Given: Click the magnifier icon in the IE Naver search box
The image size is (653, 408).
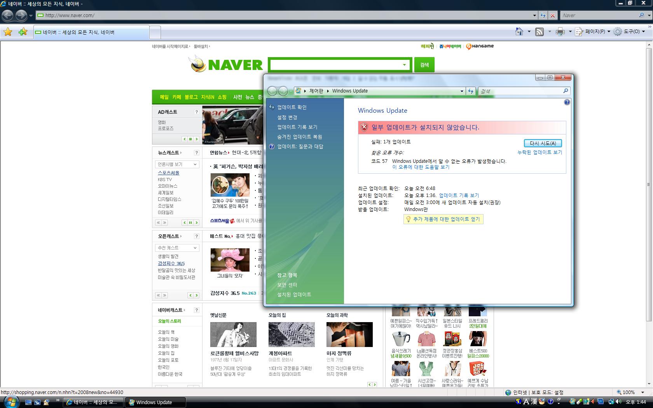Looking at the screenshot, I should (641, 15).
